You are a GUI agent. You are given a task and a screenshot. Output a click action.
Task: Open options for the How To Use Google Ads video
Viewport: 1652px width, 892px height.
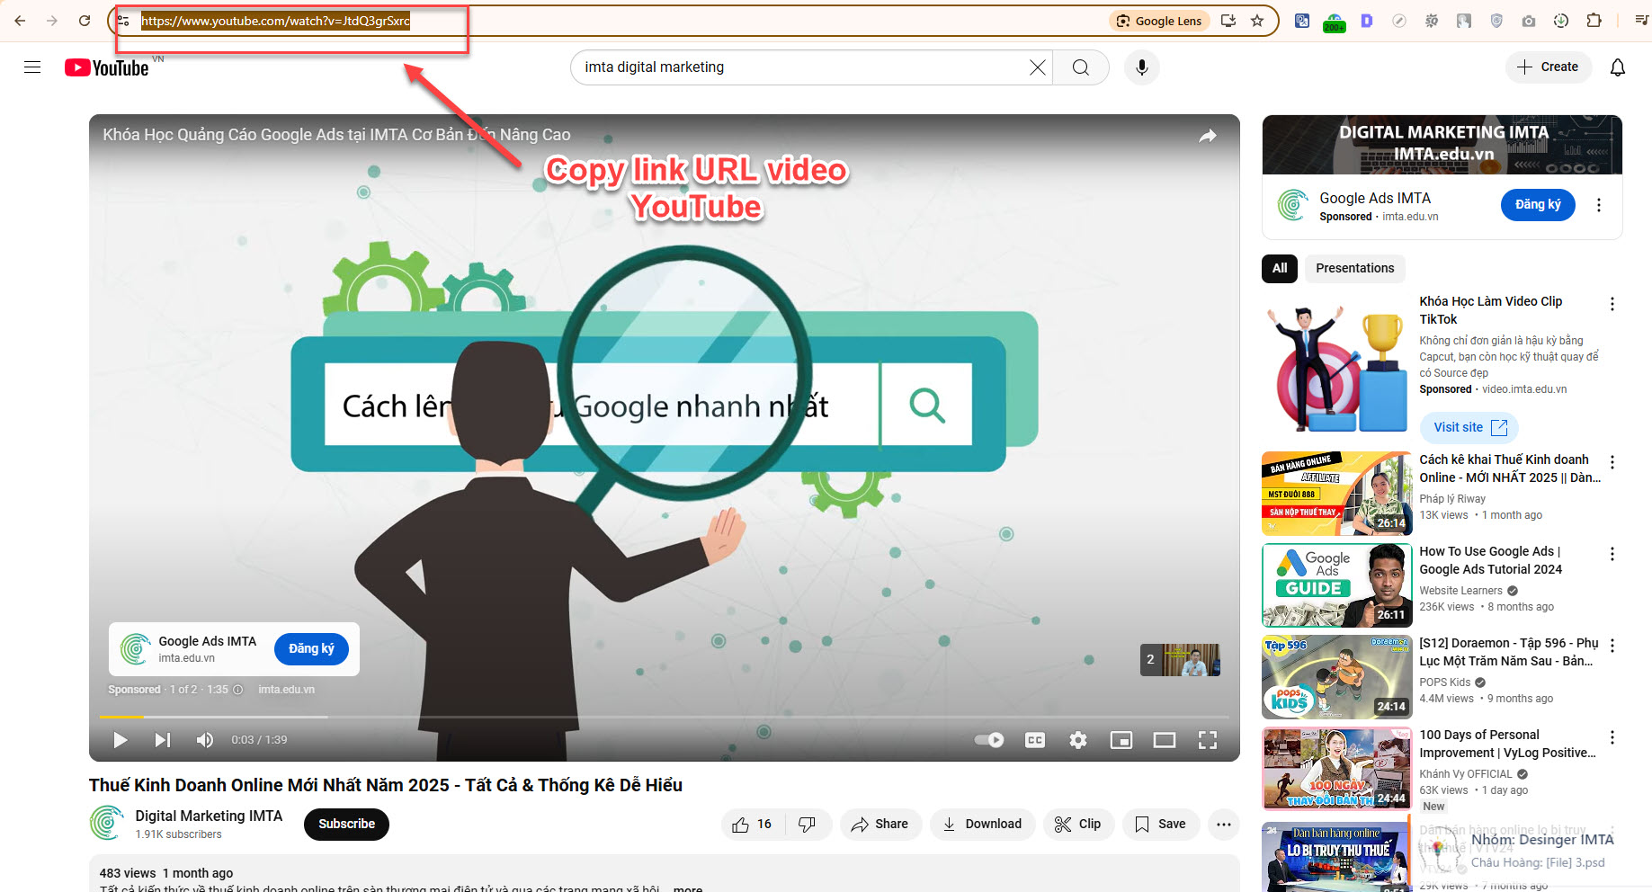(x=1612, y=554)
